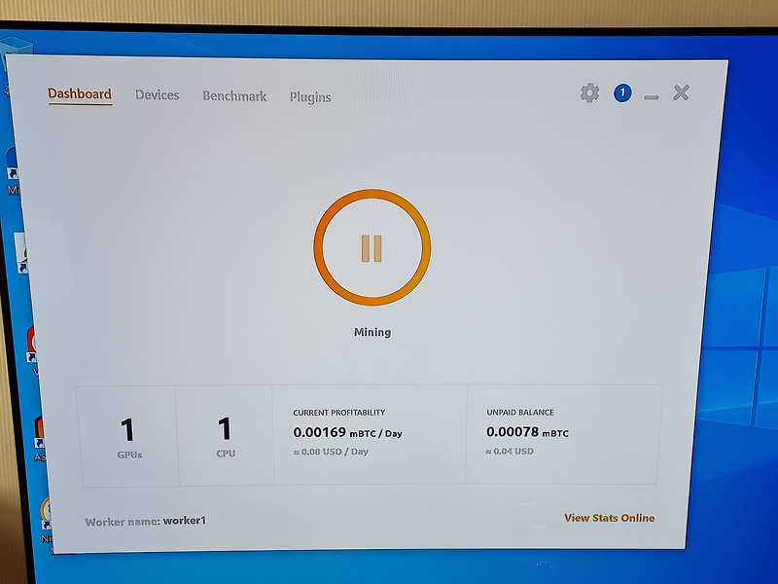Viewport: 778px width, 584px height.
Task: Click the Unpaid Balance 0.00078 mBTC value
Action: (527, 432)
